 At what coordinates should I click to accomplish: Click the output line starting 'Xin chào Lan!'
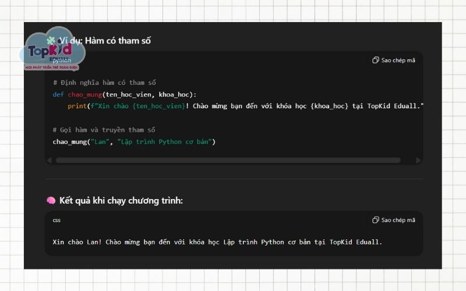(x=217, y=242)
